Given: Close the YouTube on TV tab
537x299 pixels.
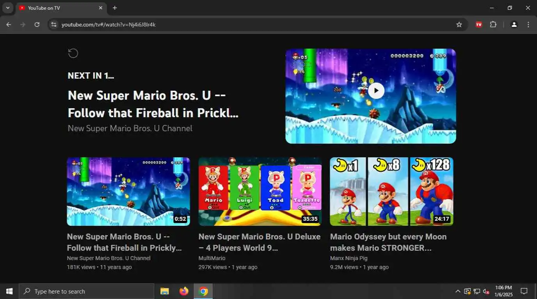Looking at the screenshot, I should (x=101, y=8).
